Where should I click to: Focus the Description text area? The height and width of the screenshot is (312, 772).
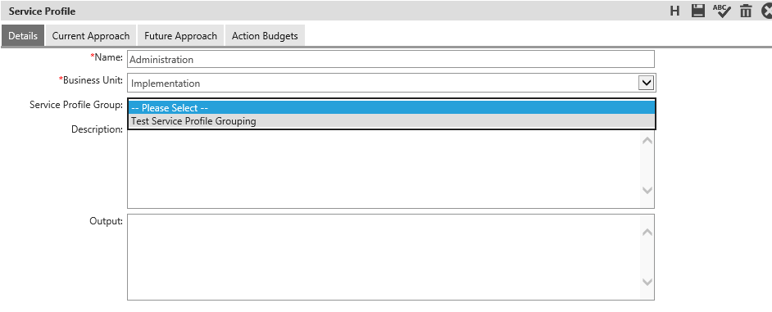(384, 169)
